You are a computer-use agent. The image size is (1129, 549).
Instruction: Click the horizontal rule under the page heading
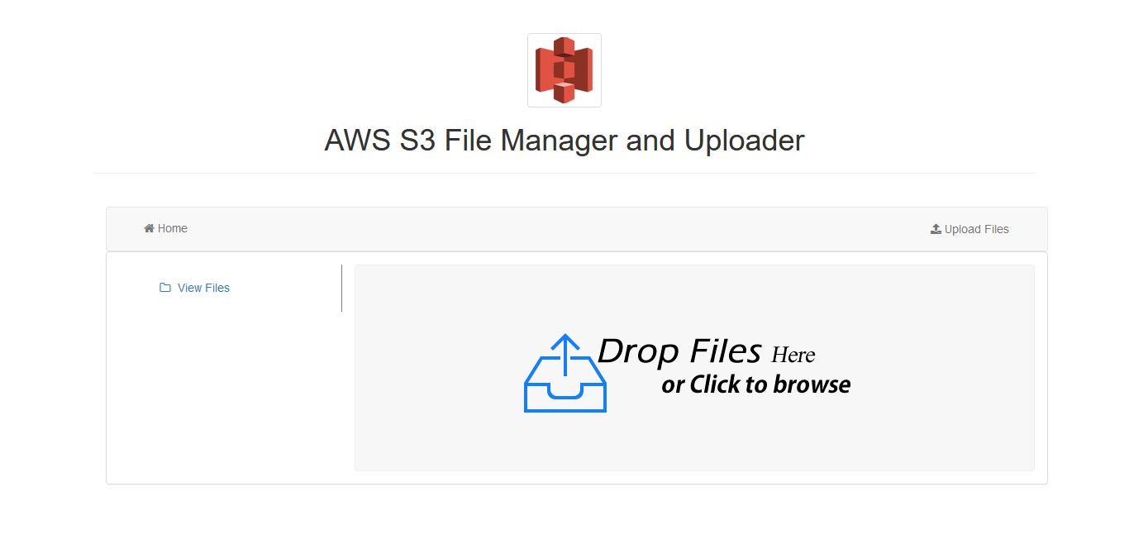pyautogui.click(x=564, y=174)
